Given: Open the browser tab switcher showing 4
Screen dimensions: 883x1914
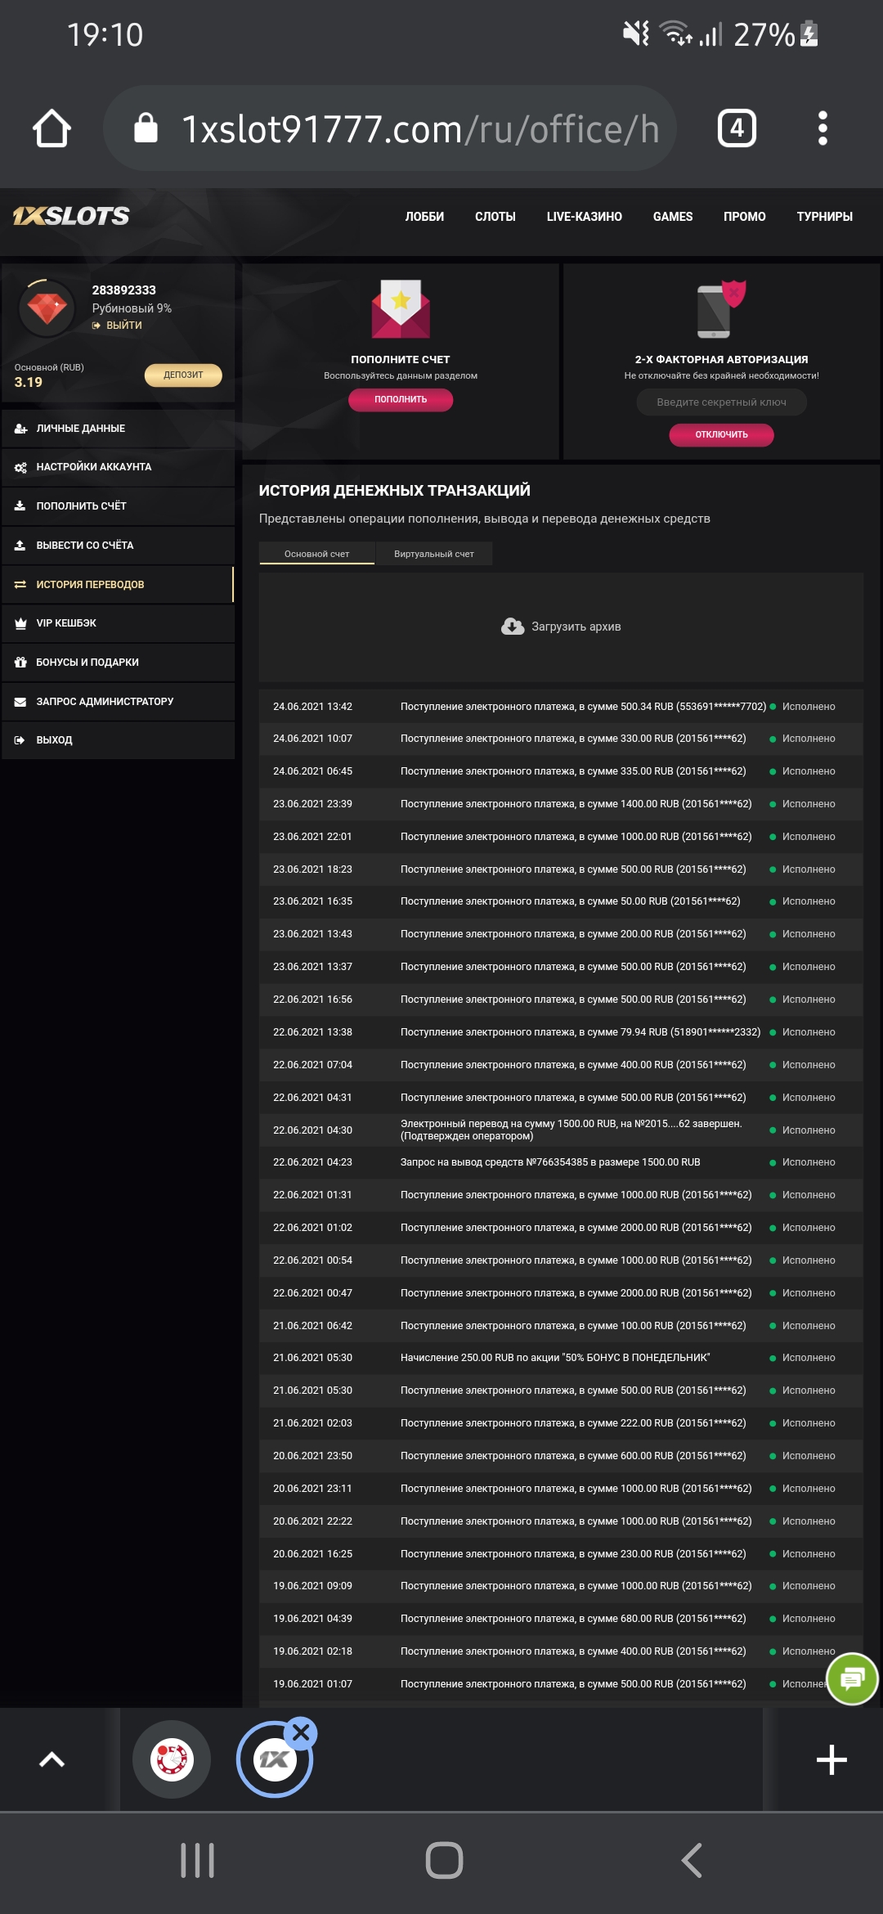Looking at the screenshot, I should (737, 128).
